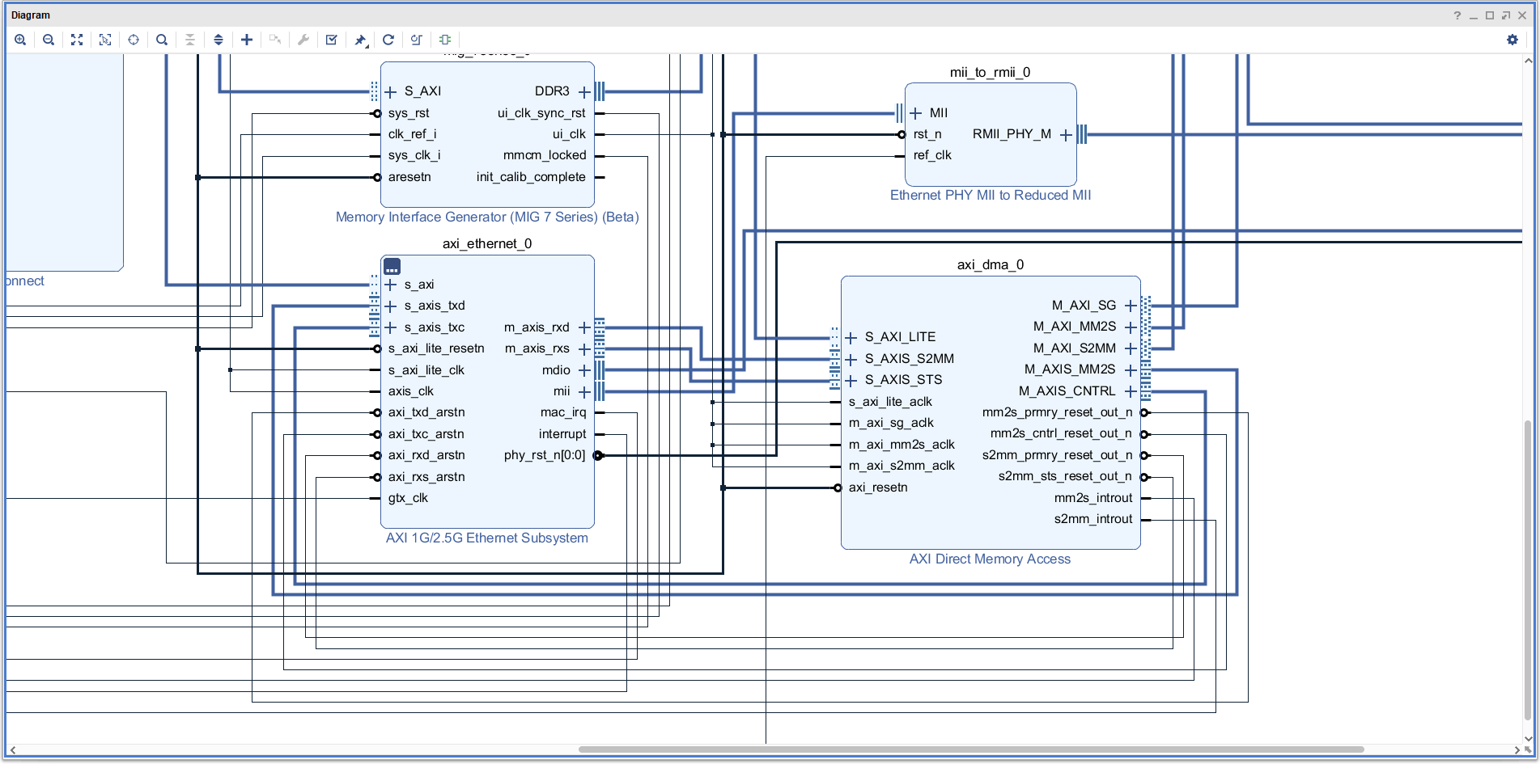Open the pin tool dropdown in toolbar
This screenshot has height=764, width=1540.
point(361,40)
